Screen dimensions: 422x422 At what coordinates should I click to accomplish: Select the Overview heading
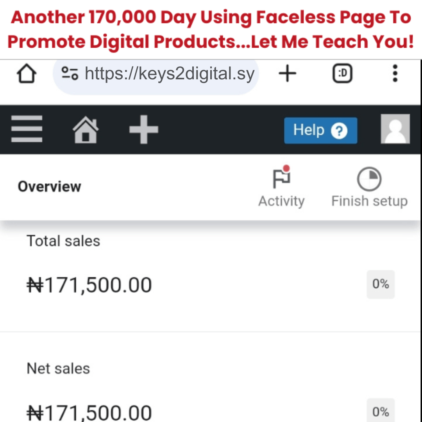click(x=49, y=186)
